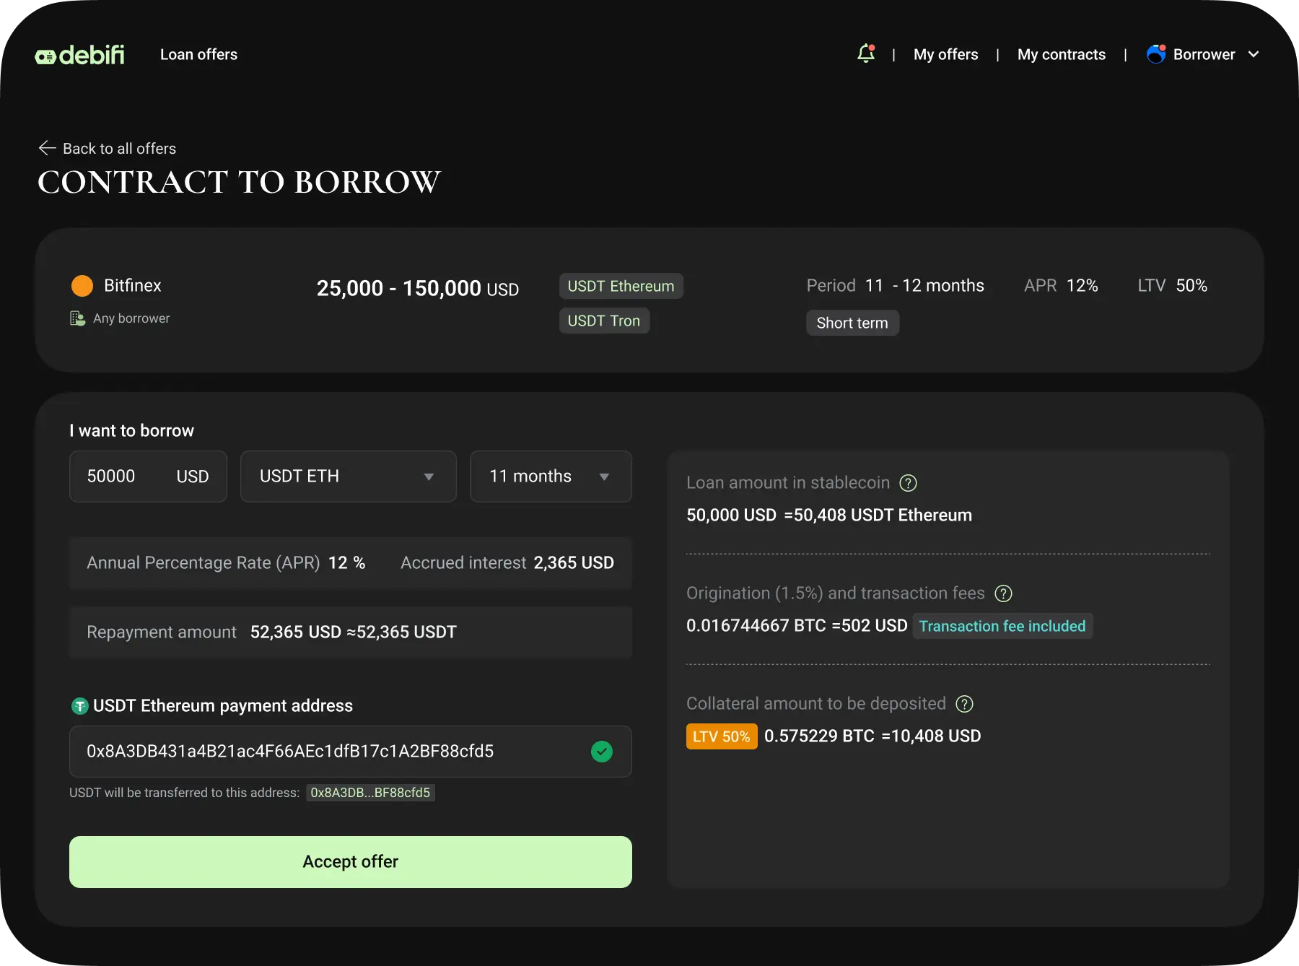
Task: Open My offers page
Action: 945,55
